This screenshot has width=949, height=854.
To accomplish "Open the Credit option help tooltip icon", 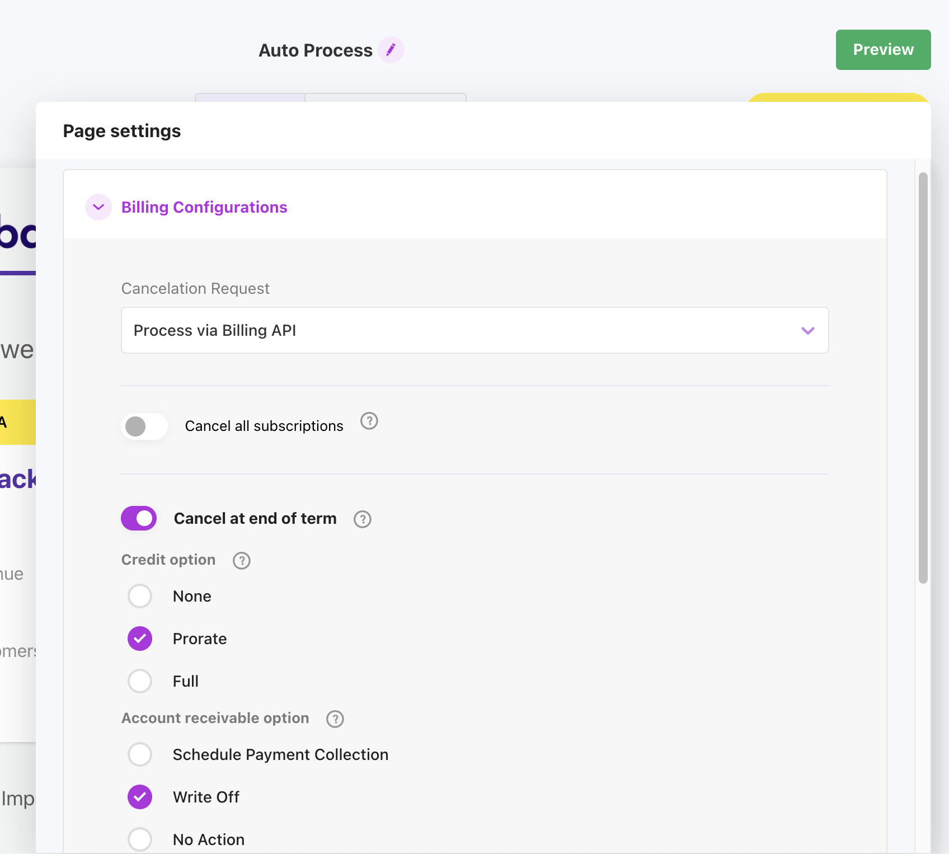I will [241, 561].
